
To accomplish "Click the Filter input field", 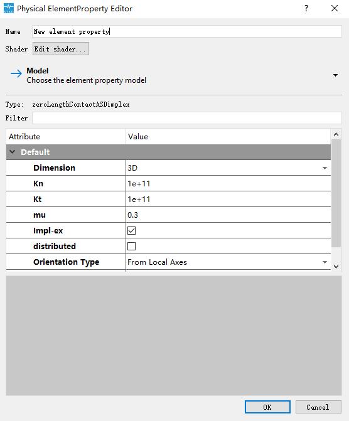I will 187,118.
